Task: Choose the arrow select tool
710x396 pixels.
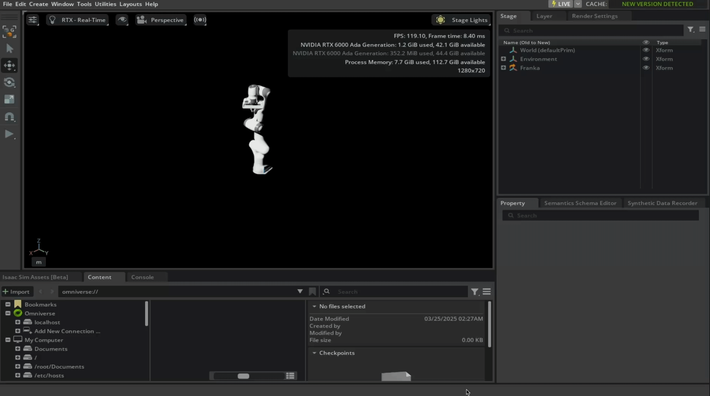Action: 9,49
